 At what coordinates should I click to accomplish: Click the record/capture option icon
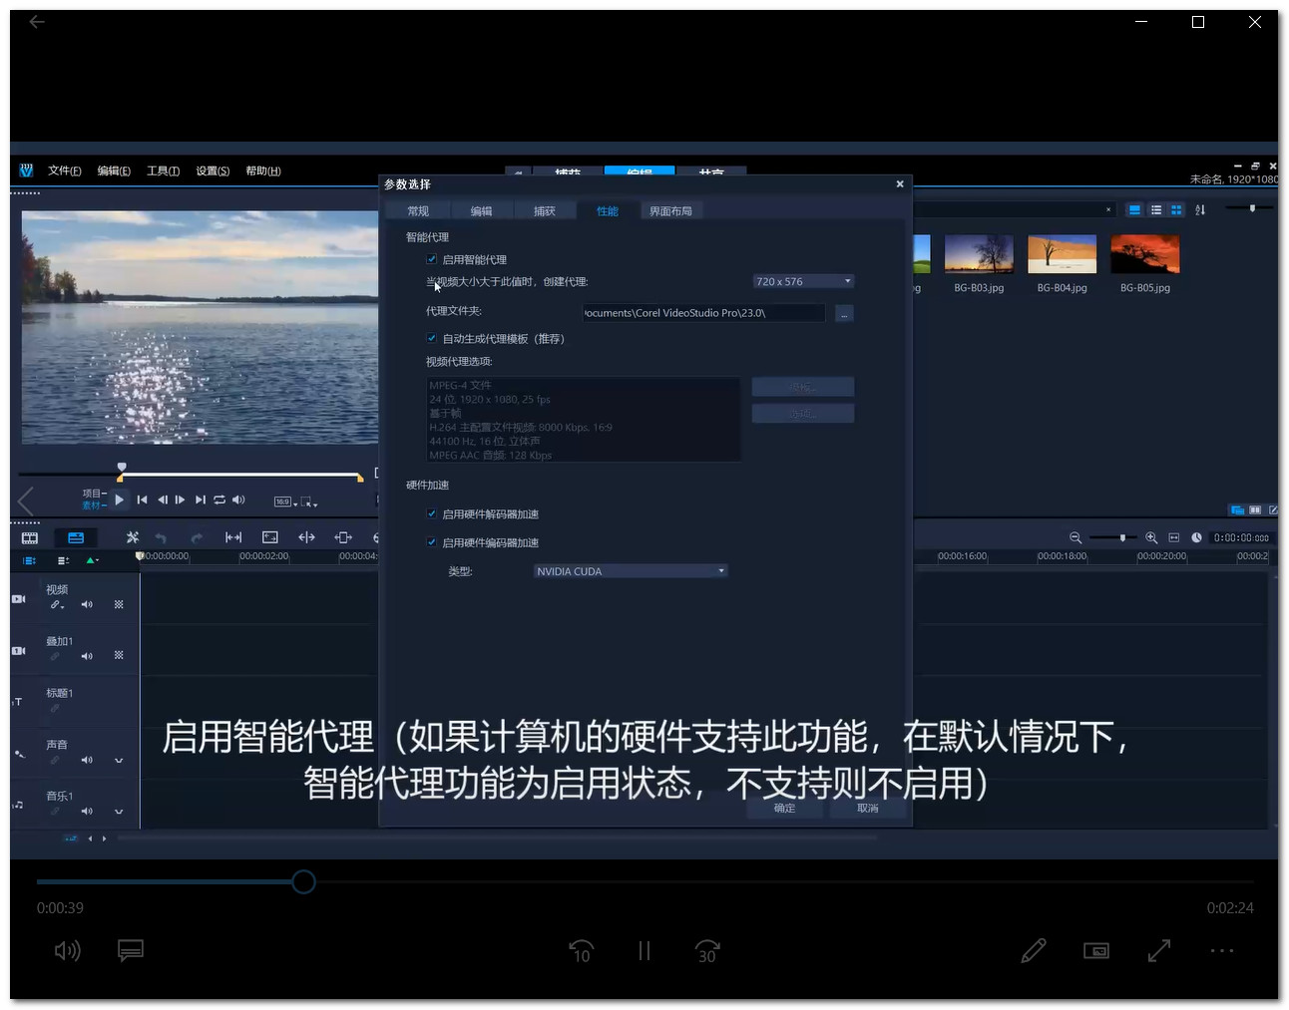pyautogui.click(x=233, y=537)
